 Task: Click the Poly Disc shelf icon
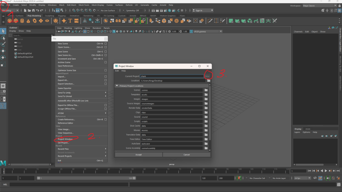(47, 21)
